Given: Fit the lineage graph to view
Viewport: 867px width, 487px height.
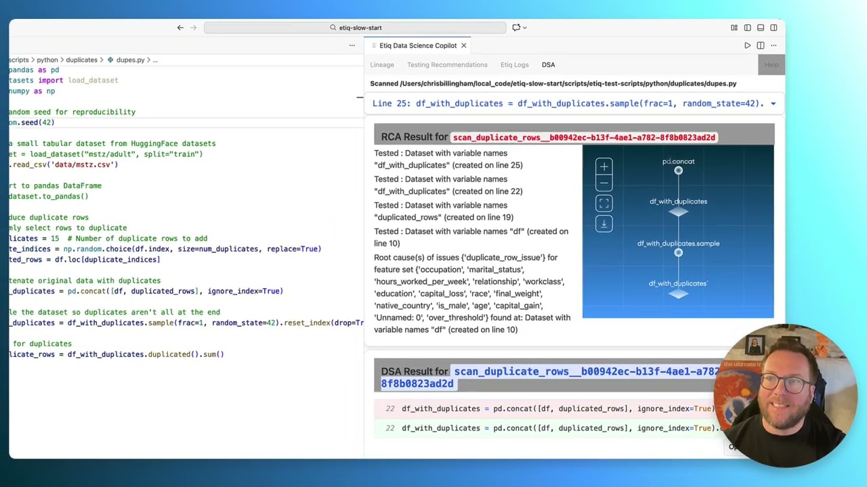Looking at the screenshot, I should click(x=604, y=203).
